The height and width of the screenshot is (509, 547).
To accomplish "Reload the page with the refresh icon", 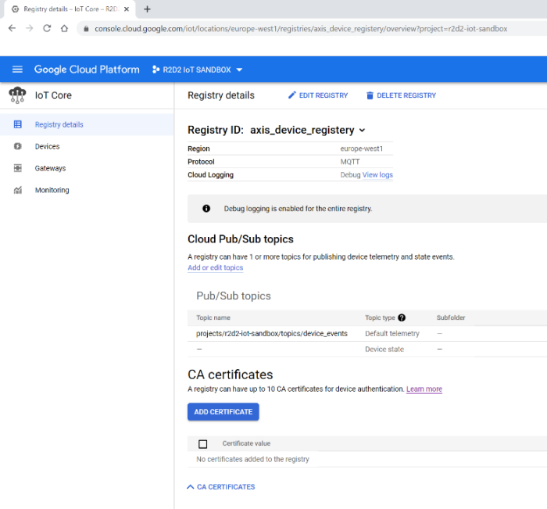I will click(x=47, y=28).
